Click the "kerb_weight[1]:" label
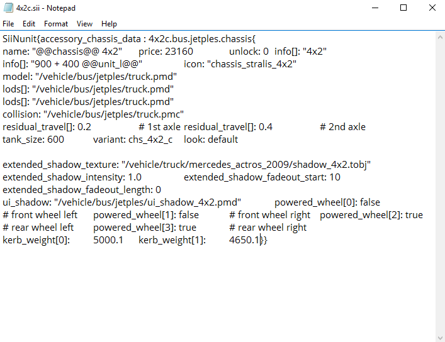 point(172,240)
